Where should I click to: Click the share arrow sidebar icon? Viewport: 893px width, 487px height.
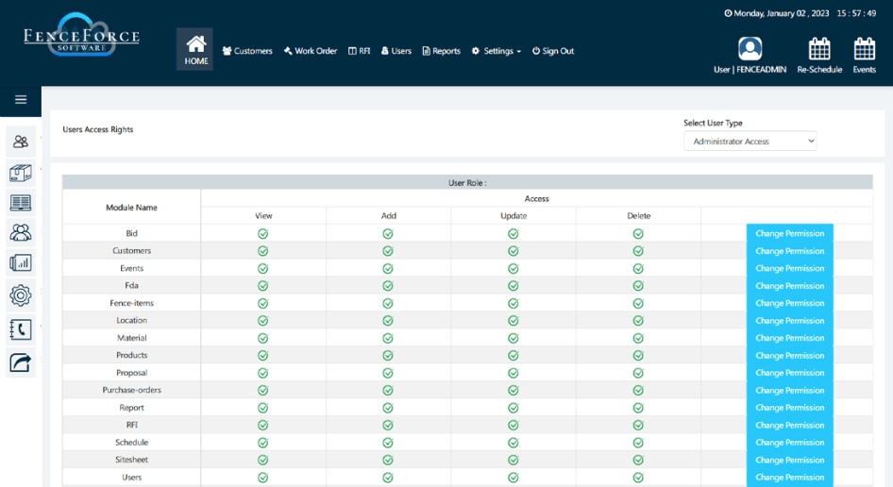[x=21, y=362]
